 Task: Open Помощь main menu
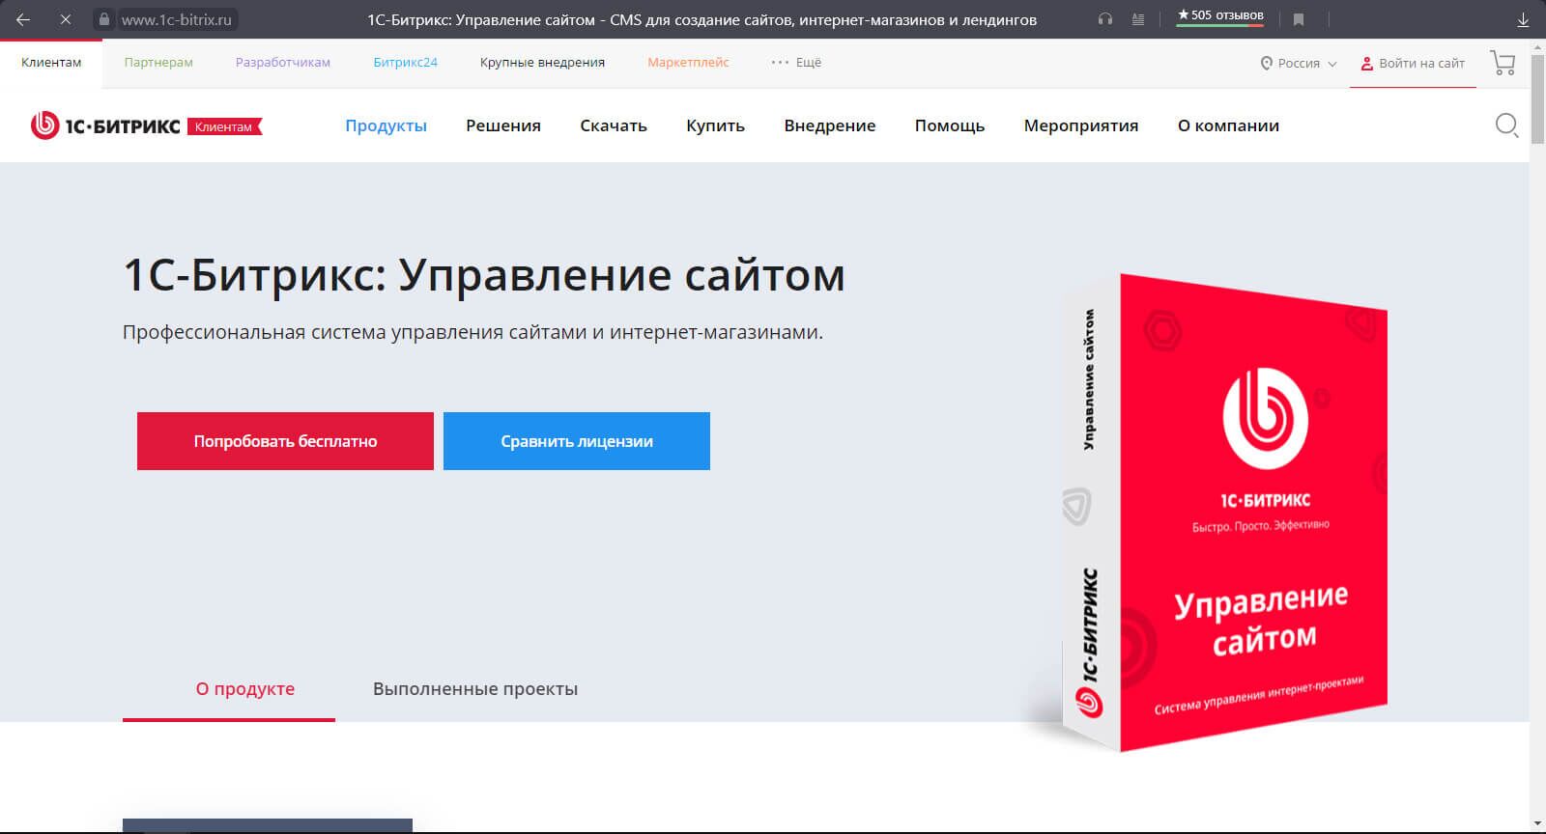click(950, 125)
